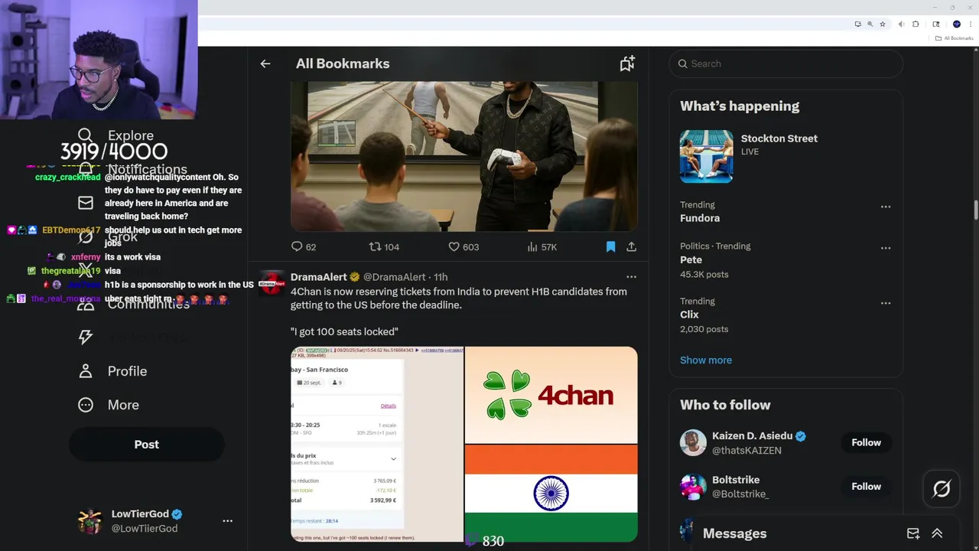Show more trending topics
This screenshot has width=979, height=551.
pyautogui.click(x=706, y=360)
